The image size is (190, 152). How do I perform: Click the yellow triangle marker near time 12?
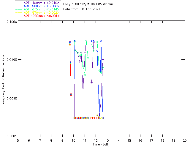(97, 115)
